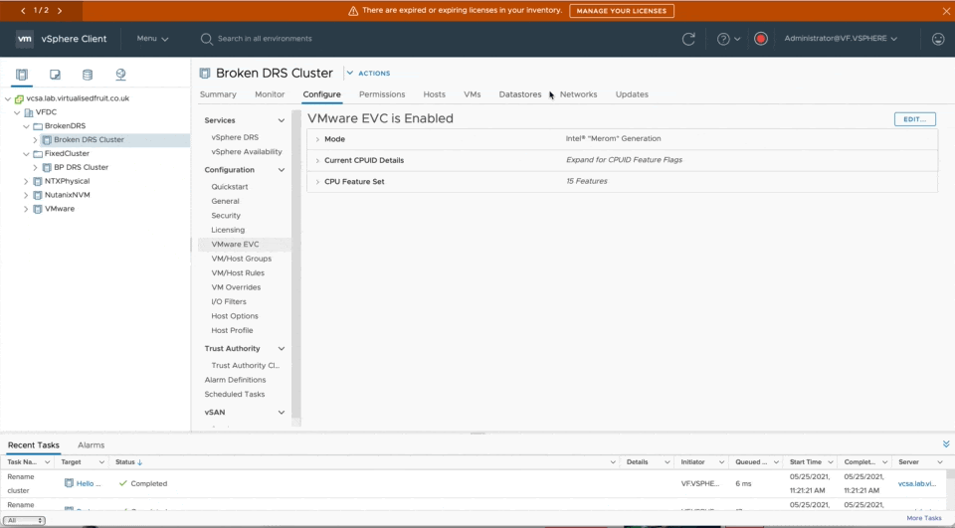Switch to the VMs tab
This screenshot has width=955, height=528.
[x=472, y=94]
